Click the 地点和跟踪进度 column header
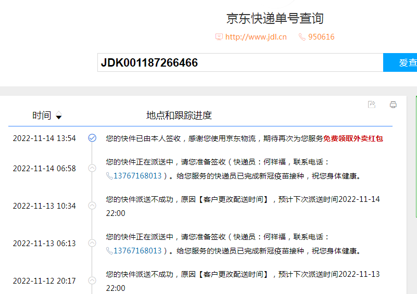This screenshot has height=294, width=417. tap(179, 116)
